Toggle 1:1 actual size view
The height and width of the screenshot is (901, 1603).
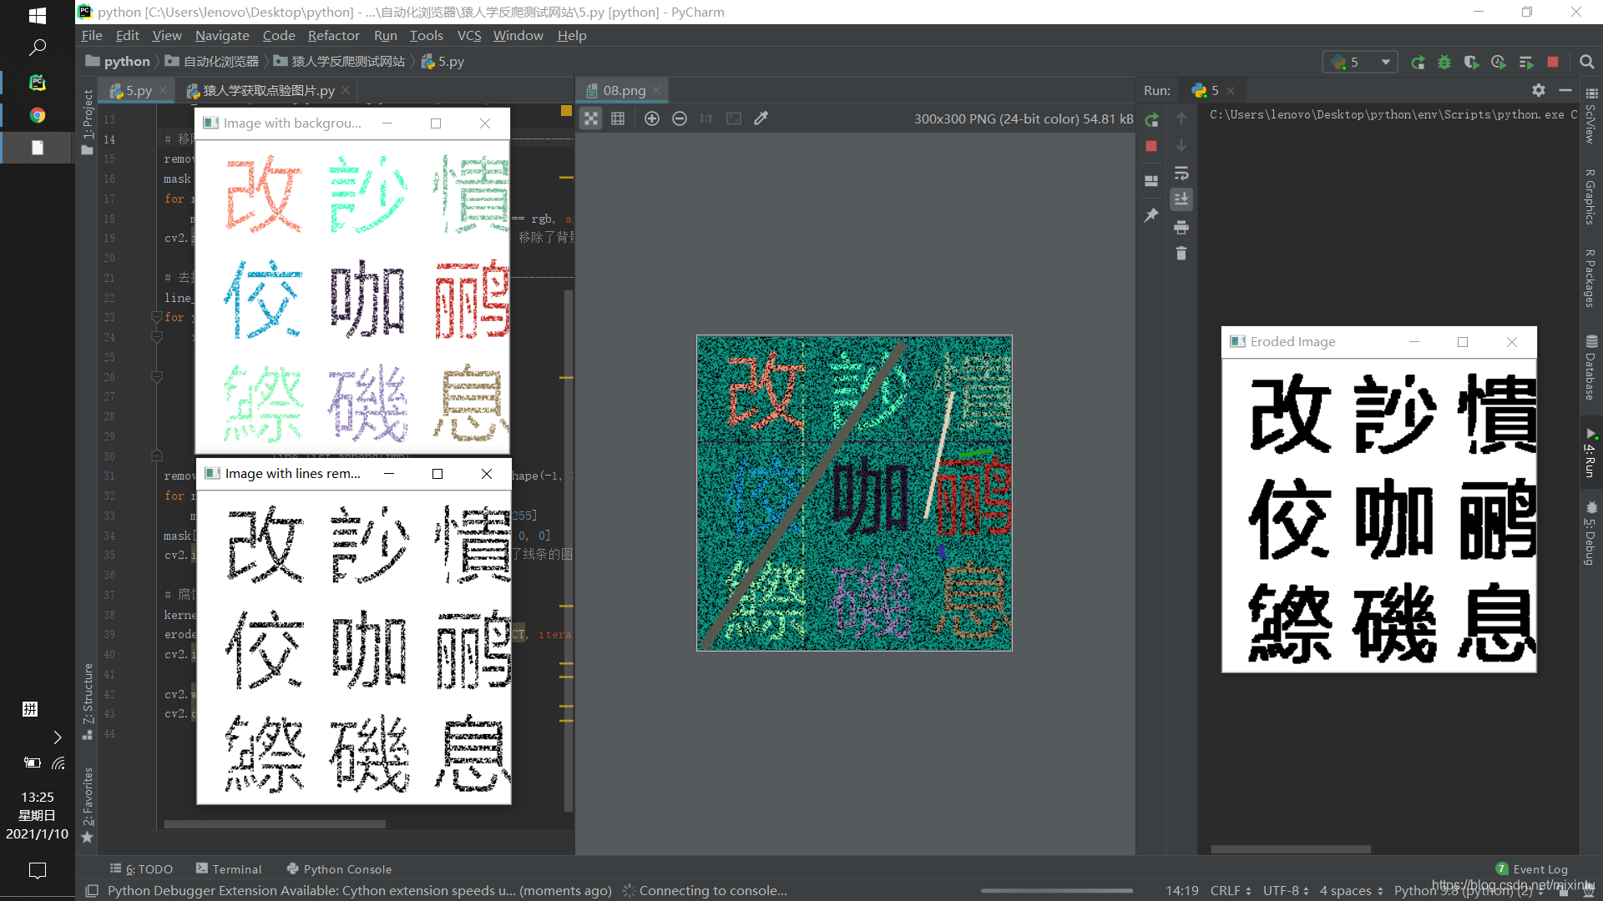coord(705,118)
